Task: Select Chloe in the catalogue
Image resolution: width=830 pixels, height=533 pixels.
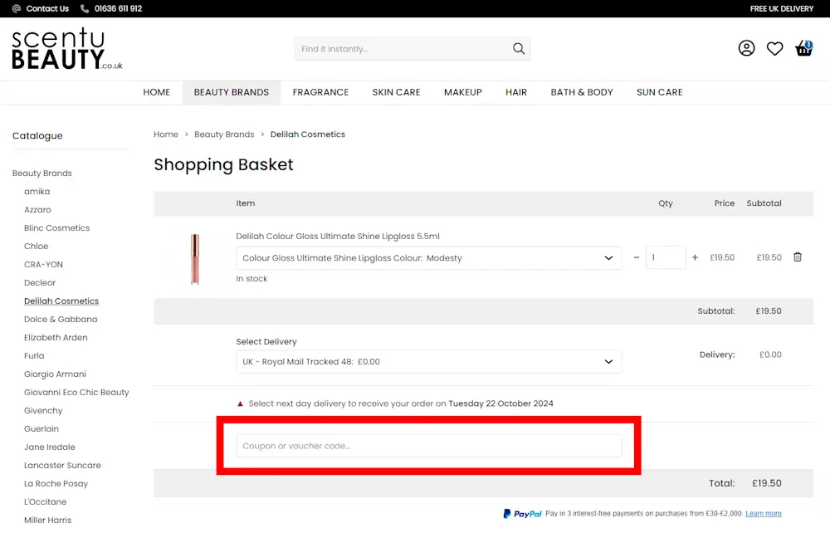Action: coord(36,246)
